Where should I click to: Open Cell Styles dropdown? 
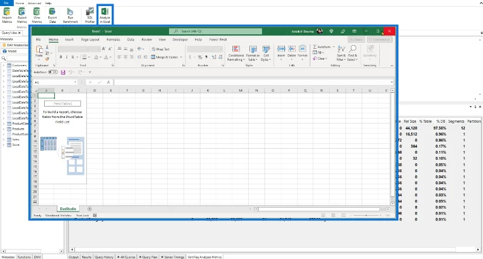pyautogui.click(x=266, y=54)
